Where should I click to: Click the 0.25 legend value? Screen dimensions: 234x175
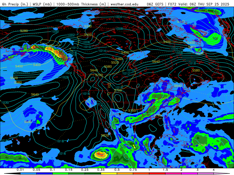coord(85,170)
